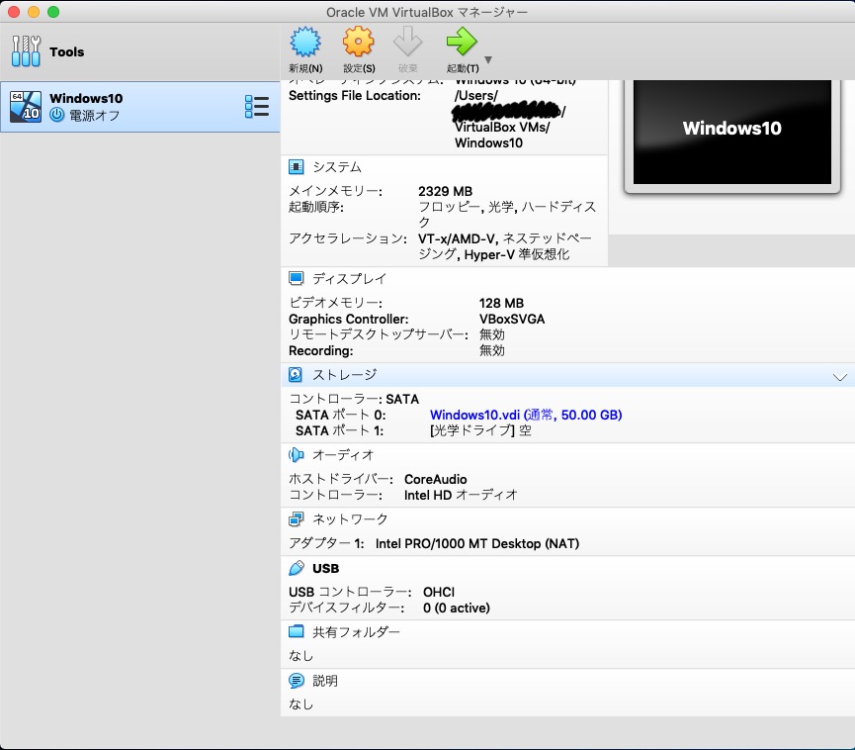This screenshot has height=750, width=855.
Task: Open the Windows10 VM hamburger menu
Action: click(x=257, y=106)
